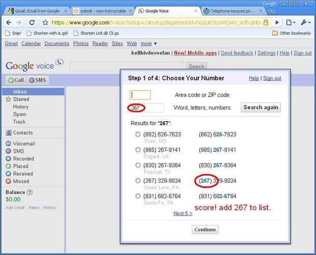
Task: Open Web link in Google bar
Action: (x=131, y=43)
